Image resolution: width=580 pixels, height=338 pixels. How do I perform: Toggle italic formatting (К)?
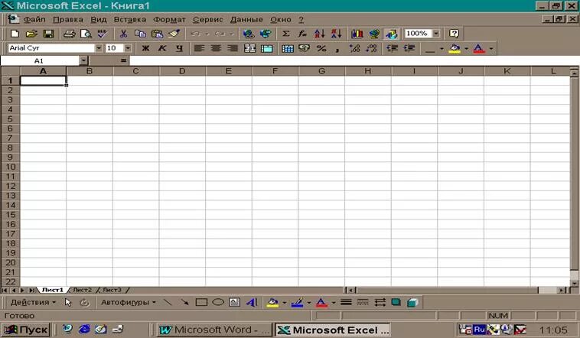tap(162, 48)
